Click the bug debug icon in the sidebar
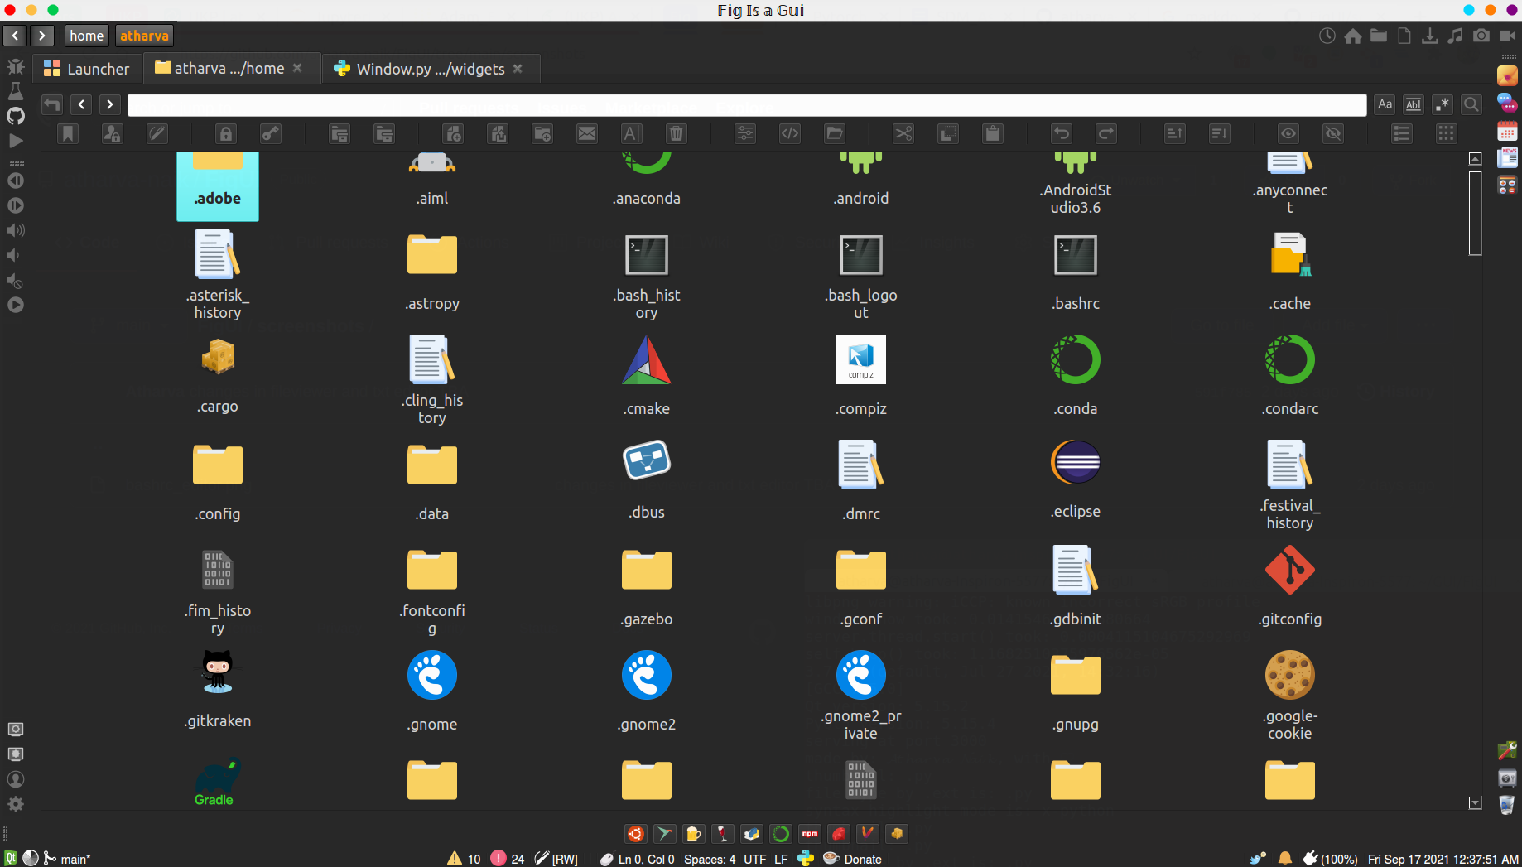The width and height of the screenshot is (1522, 867). pos(15,66)
